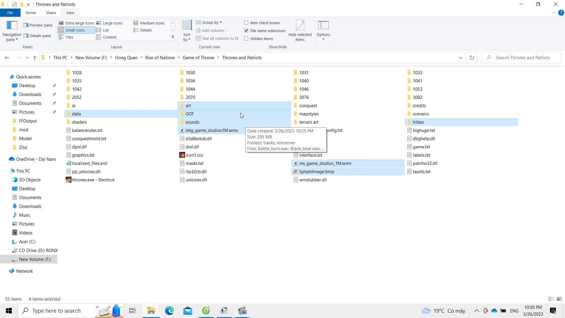Switch to Extra large icons layout
This screenshot has height=318, width=565.
(77, 23)
